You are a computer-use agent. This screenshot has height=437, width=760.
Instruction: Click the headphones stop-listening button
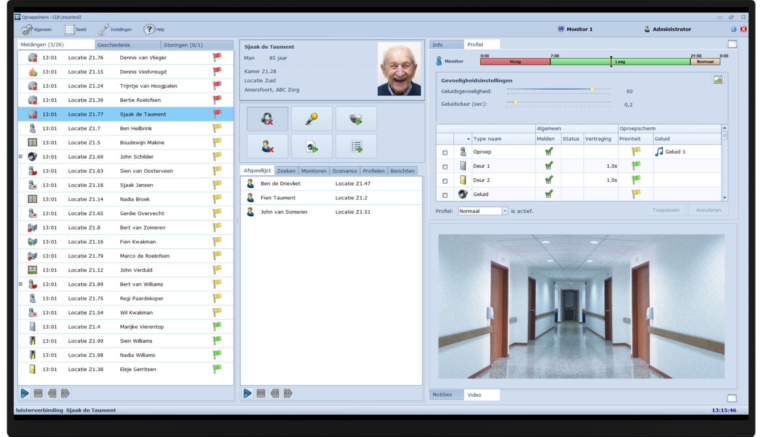267,119
